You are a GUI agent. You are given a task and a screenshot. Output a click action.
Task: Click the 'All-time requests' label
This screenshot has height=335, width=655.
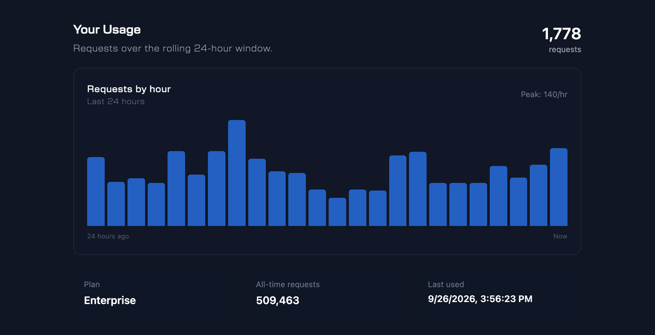(288, 284)
